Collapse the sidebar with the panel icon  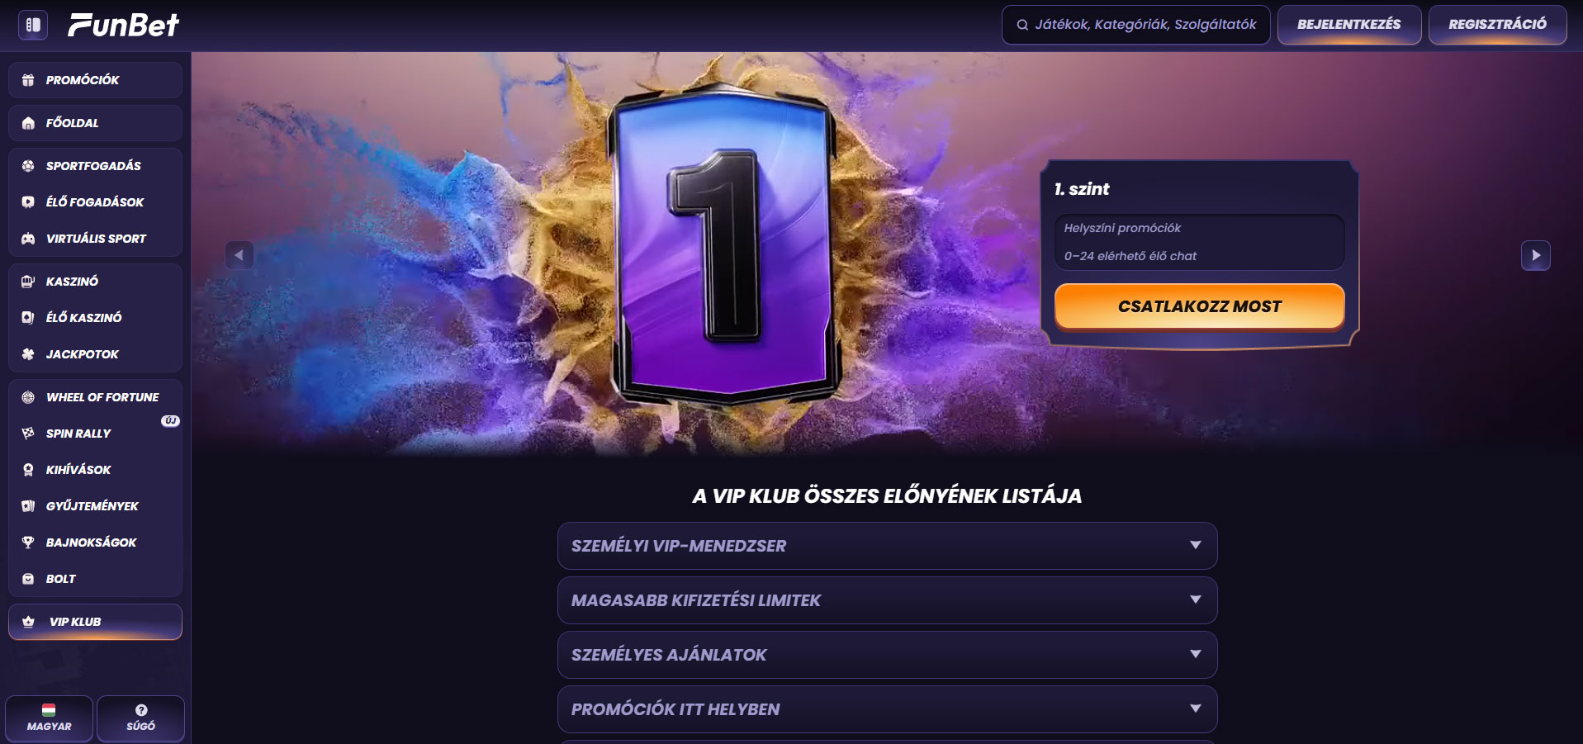pos(33,25)
